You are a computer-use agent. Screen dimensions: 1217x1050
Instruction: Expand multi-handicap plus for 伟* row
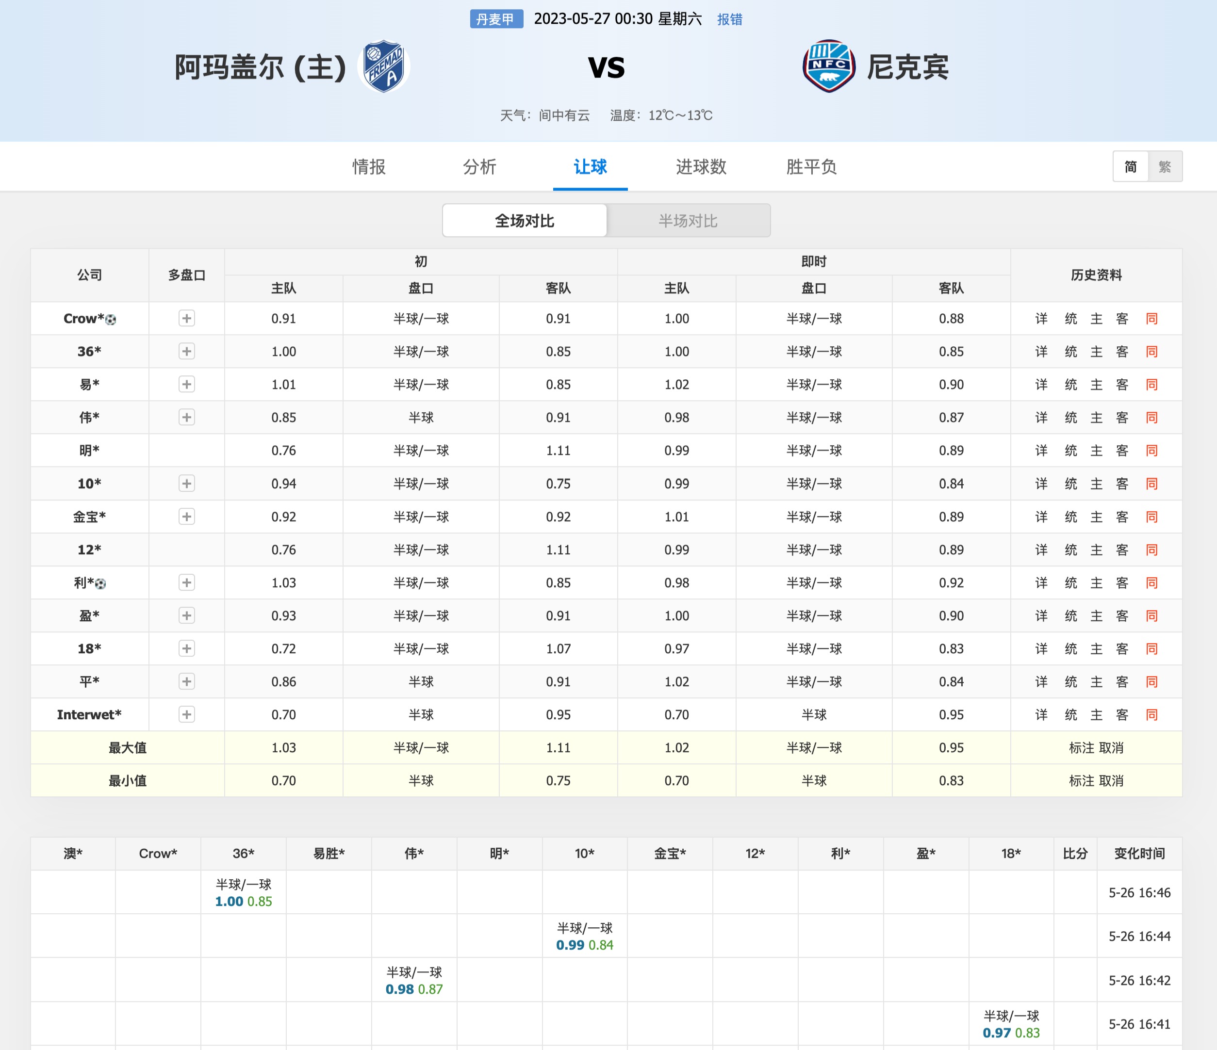pos(187,417)
